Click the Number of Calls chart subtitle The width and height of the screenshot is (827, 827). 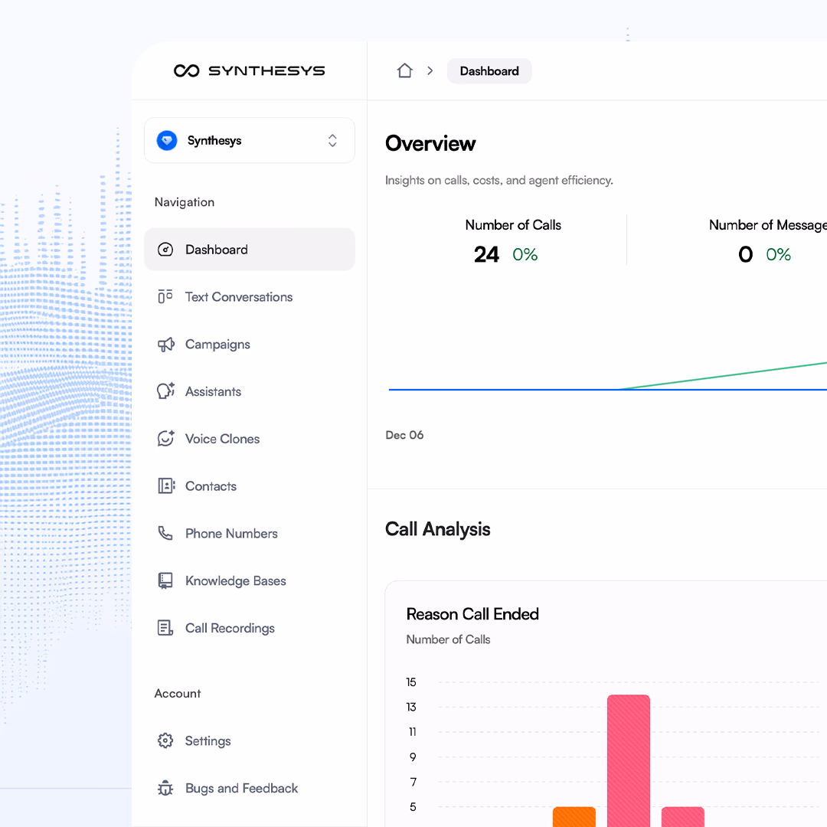click(x=448, y=639)
